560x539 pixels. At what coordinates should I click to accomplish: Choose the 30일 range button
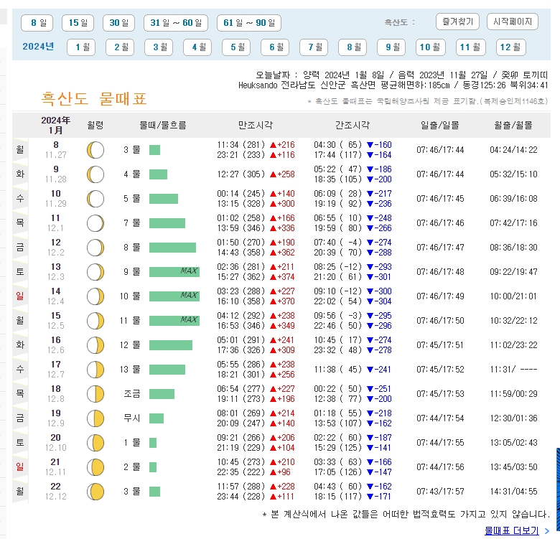tap(119, 23)
